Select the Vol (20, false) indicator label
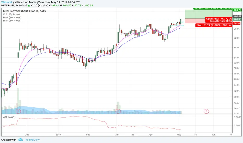This screenshot has height=143, width=243. tap(11, 14)
